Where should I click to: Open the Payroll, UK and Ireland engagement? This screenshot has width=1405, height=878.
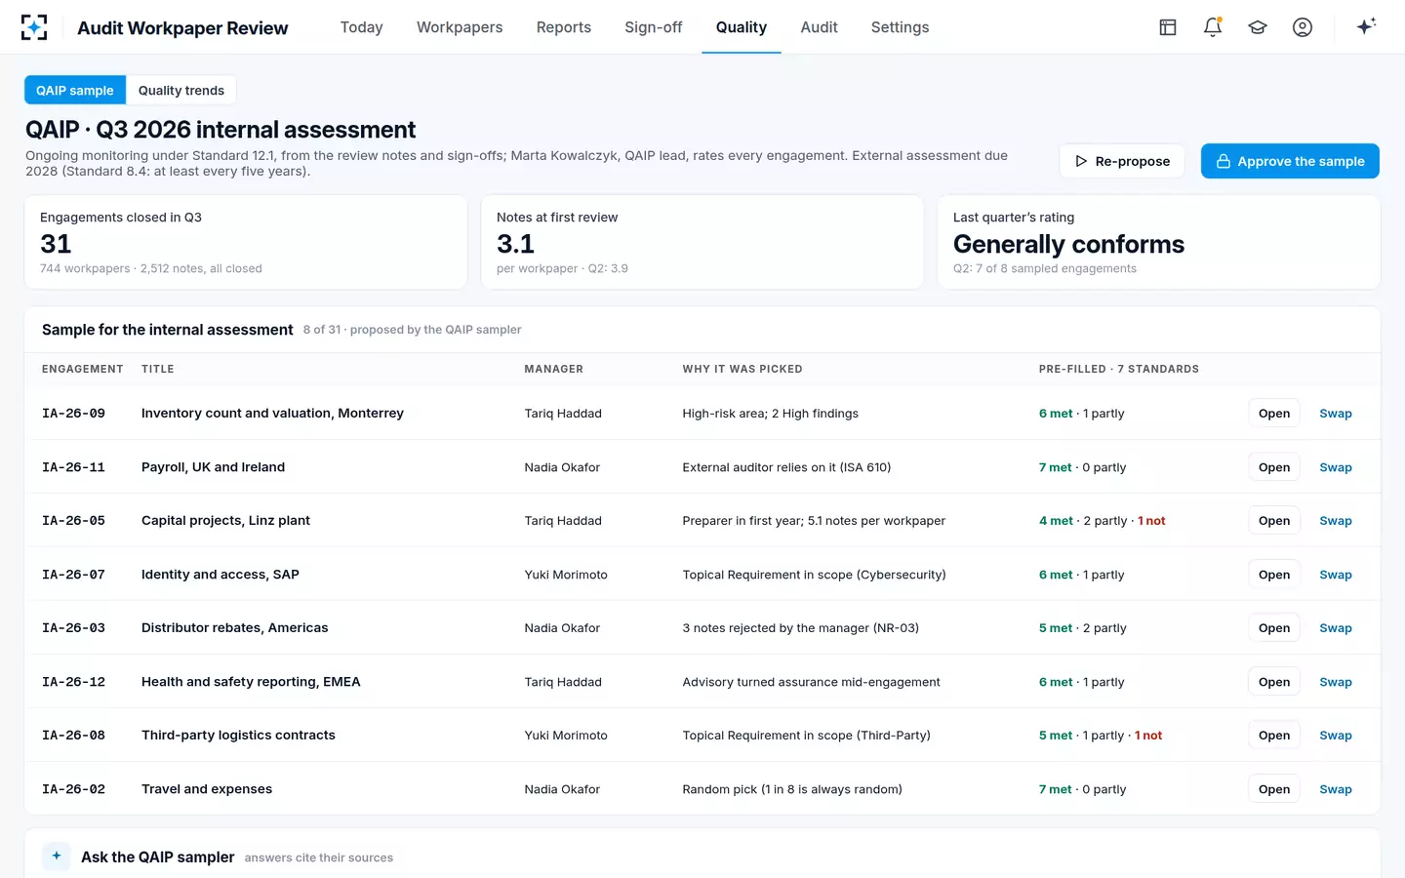(1274, 467)
